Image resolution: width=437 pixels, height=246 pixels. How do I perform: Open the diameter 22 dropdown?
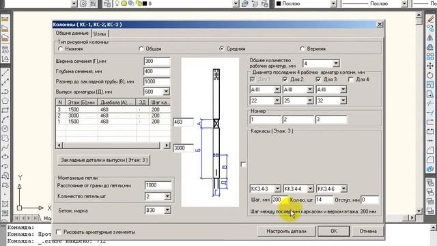[x=277, y=100]
